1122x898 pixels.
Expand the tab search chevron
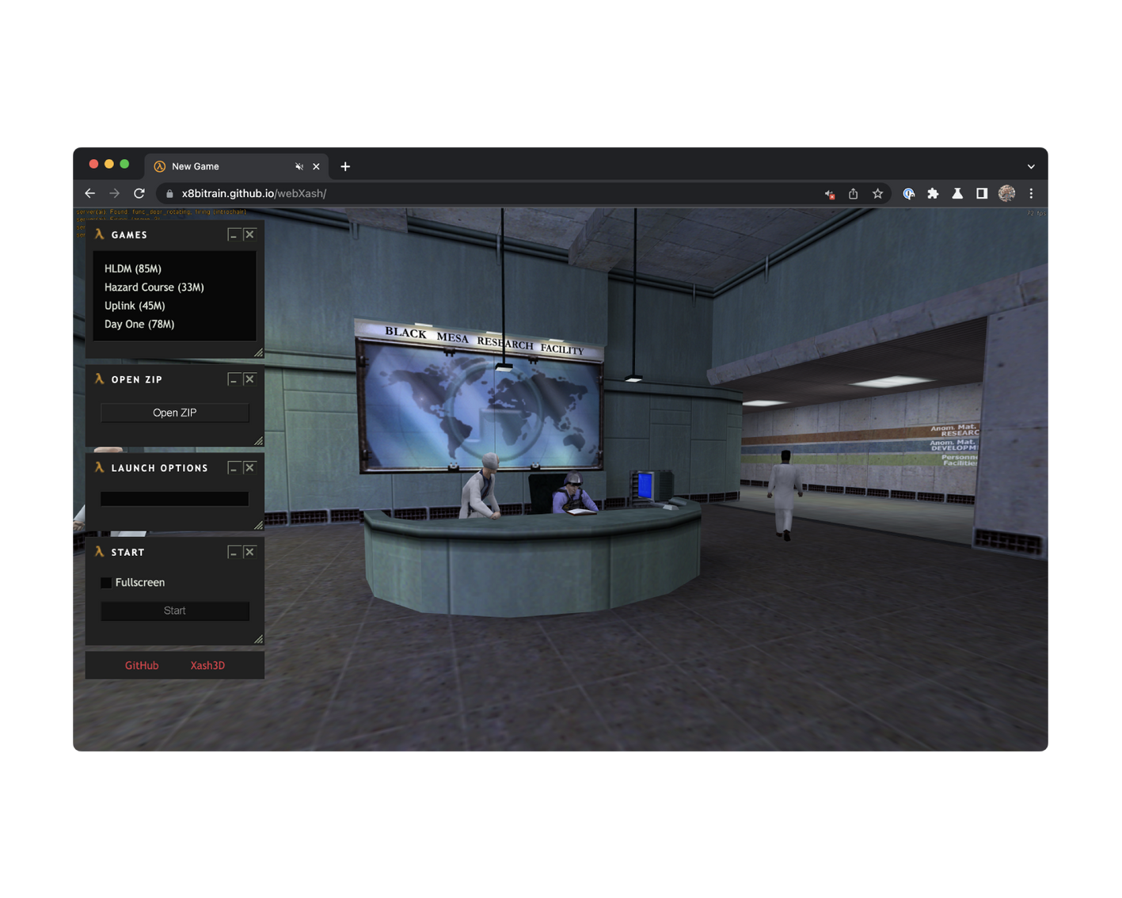click(x=1031, y=166)
